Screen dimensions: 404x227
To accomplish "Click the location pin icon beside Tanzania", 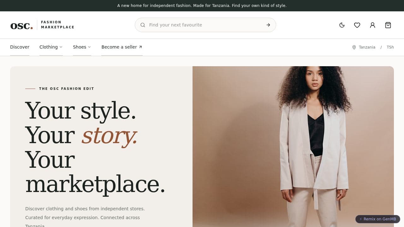I will [x=354, y=47].
